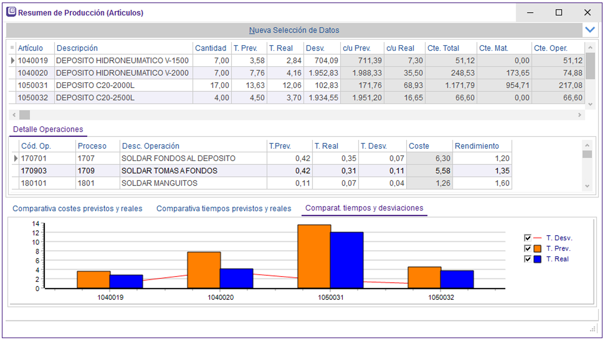
Task: Click the grid selector icon beside Artículo header
Action: [x=12, y=48]
